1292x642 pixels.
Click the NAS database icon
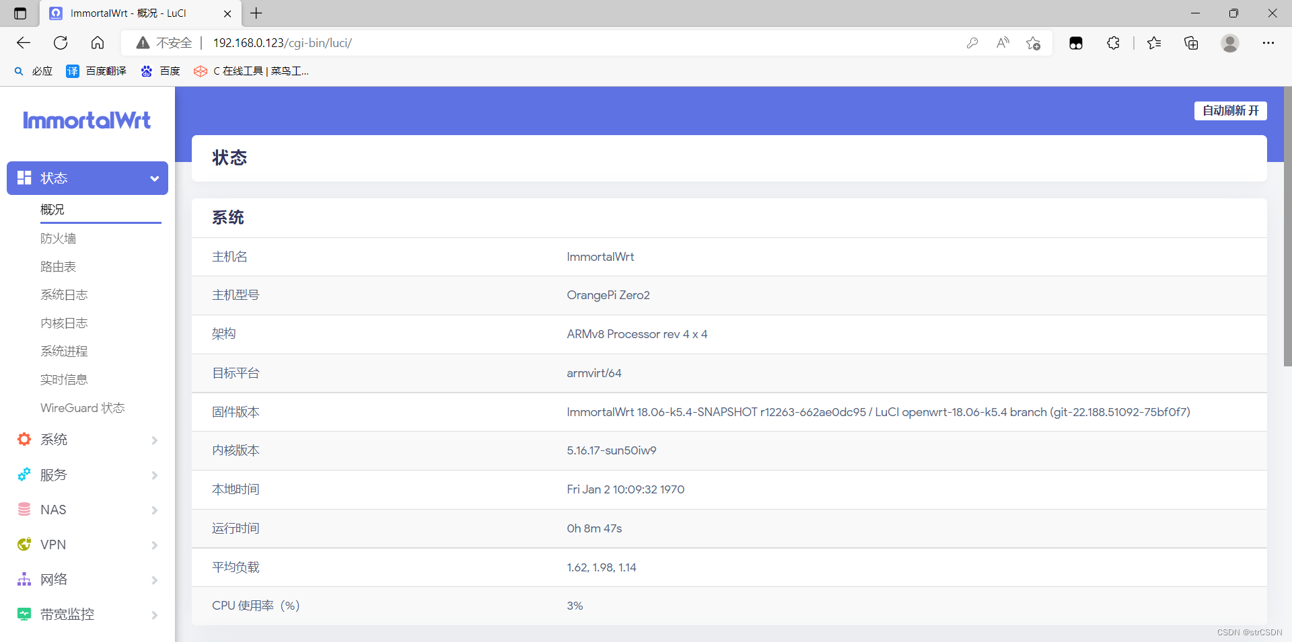click(x=24, y=510)
